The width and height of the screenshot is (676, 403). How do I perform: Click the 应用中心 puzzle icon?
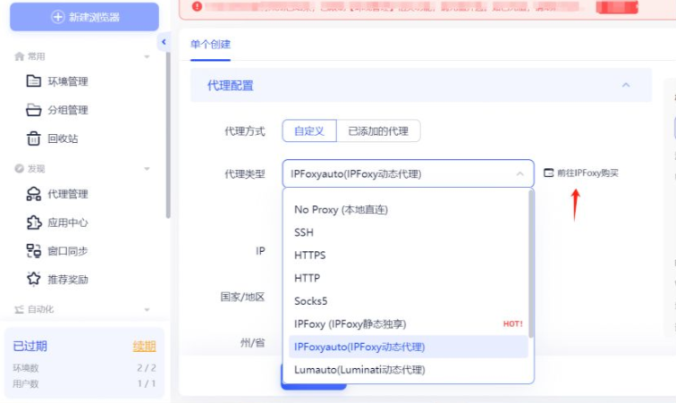click(34, 222)
